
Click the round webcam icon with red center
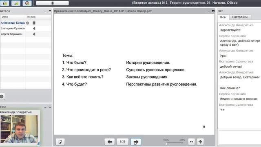27,3
